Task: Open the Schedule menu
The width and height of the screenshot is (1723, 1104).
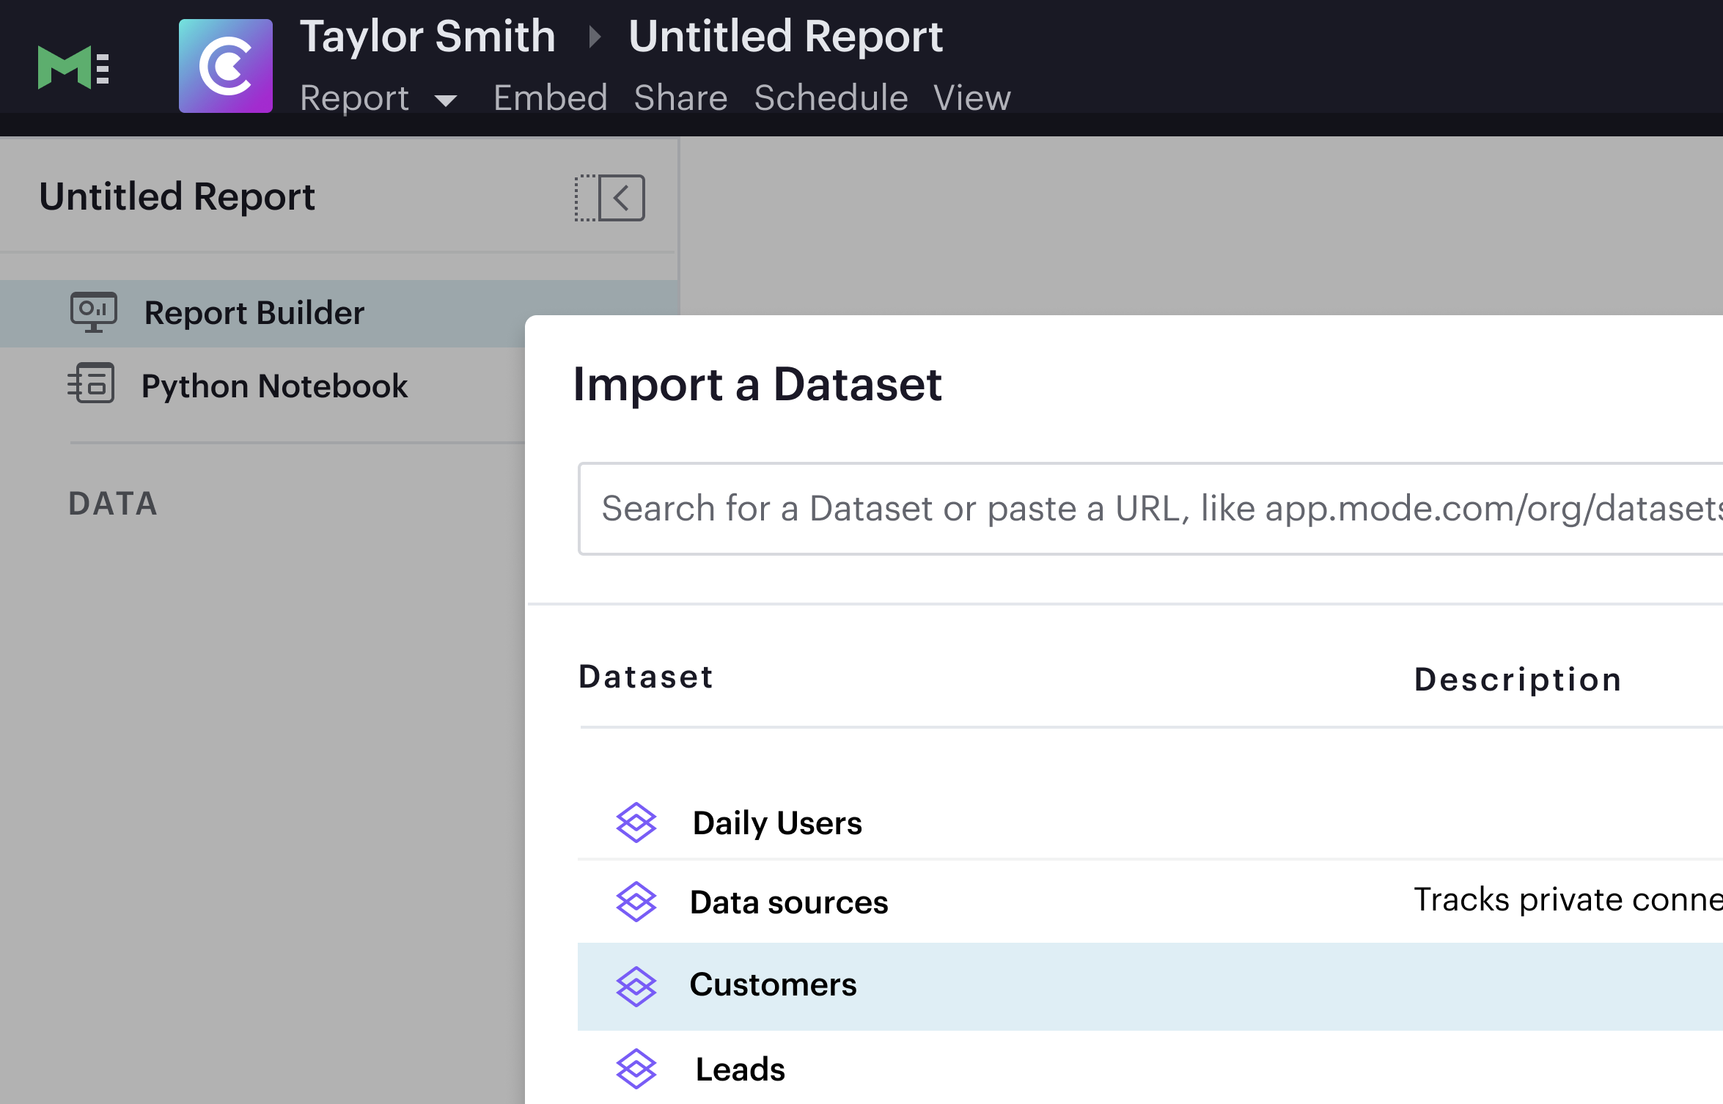Action: 831,98
